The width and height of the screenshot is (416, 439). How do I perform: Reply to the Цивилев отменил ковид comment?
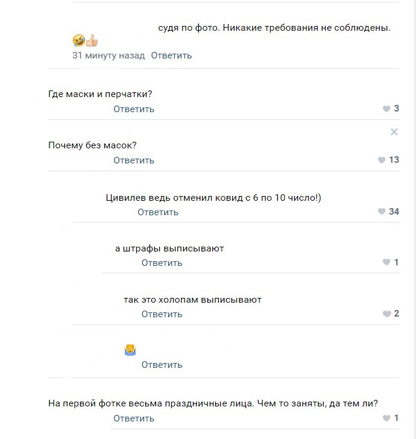(158, 212)
